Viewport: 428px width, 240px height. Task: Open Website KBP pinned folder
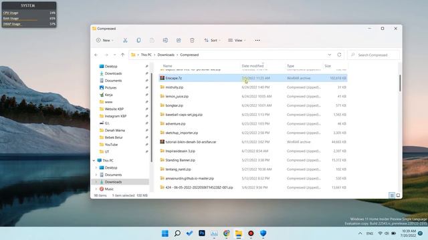(x=114, y=109)
